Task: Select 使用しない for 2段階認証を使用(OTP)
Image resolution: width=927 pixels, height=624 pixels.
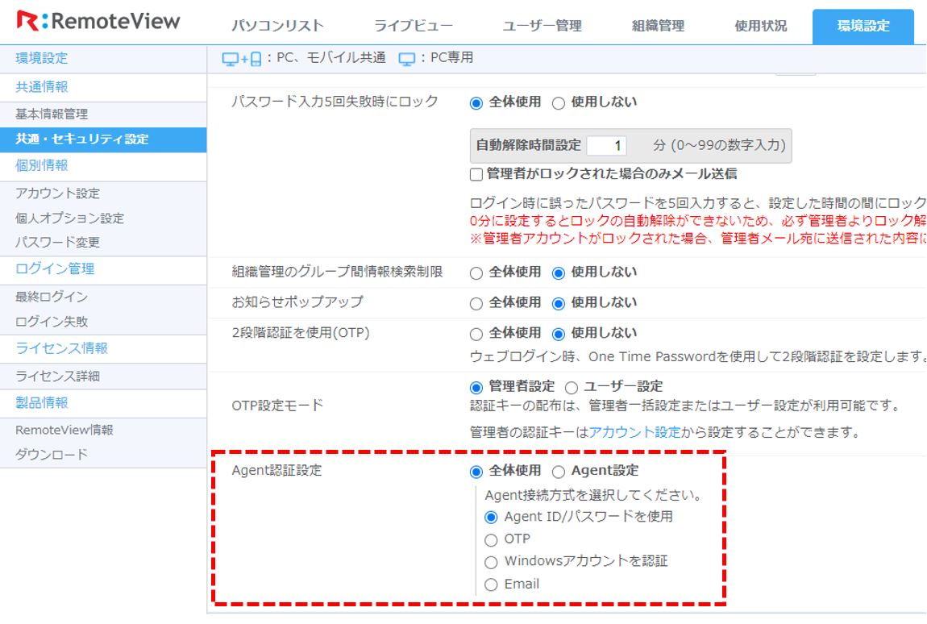Action: pyautogui.click(x=558, y=335)
